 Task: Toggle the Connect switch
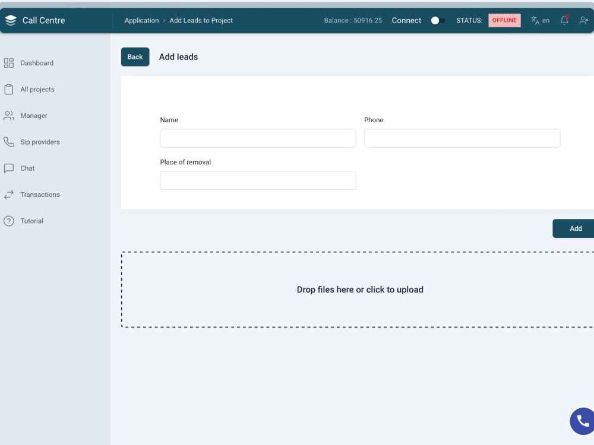[x=438, y=20]
